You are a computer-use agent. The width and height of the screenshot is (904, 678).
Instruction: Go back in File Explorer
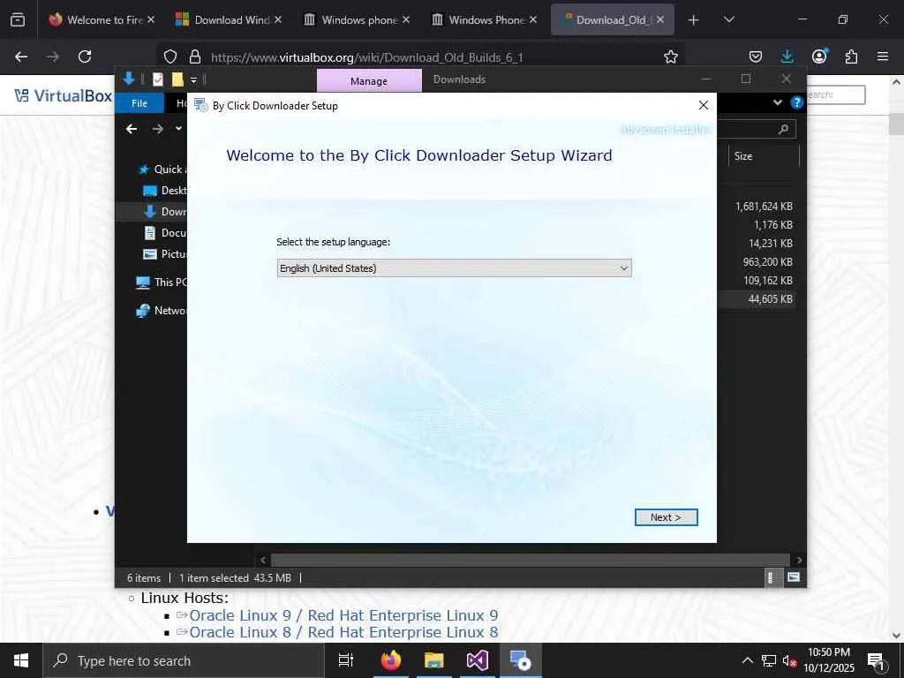pyautogui.click(x=132, y=129)
